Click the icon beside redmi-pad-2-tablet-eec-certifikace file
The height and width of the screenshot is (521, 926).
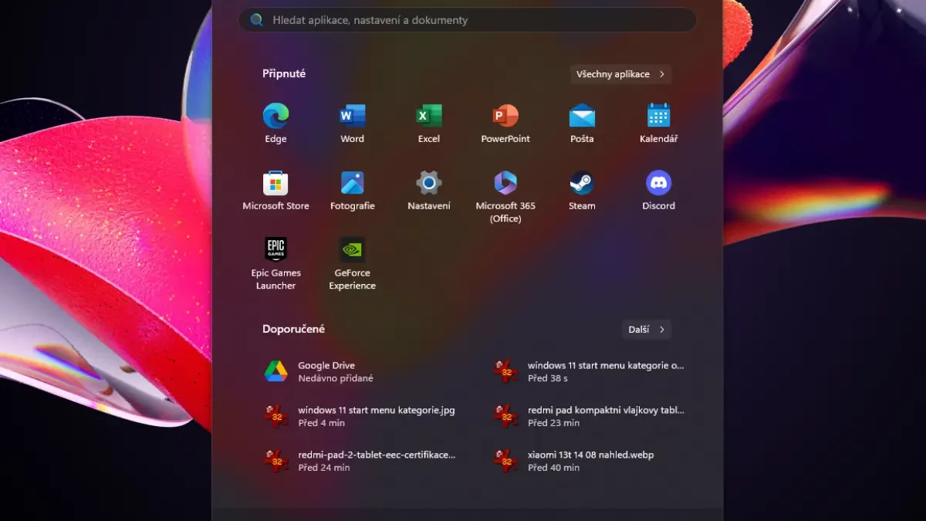pos(275,461)
